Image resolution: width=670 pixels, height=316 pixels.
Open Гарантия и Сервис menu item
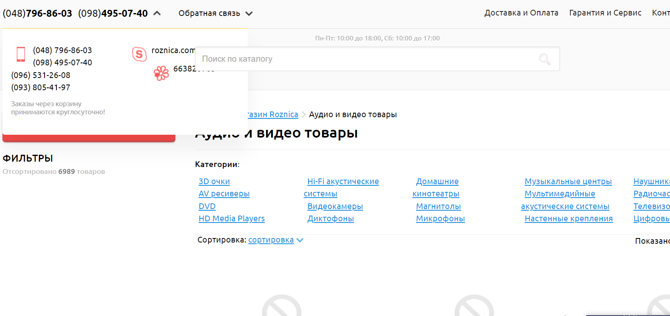(x=605, y=13)
